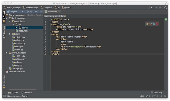170x101 pixels.
Task: Click line 12 connection href text
Action: coord(77,47)
